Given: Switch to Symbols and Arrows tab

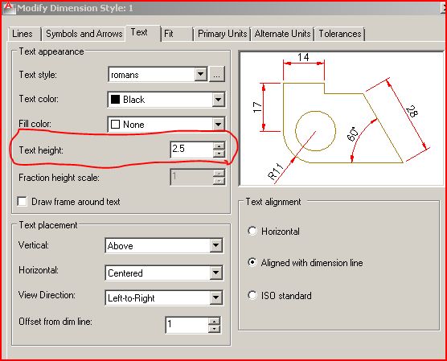Looking at the screenshot, I should (84, 34).
